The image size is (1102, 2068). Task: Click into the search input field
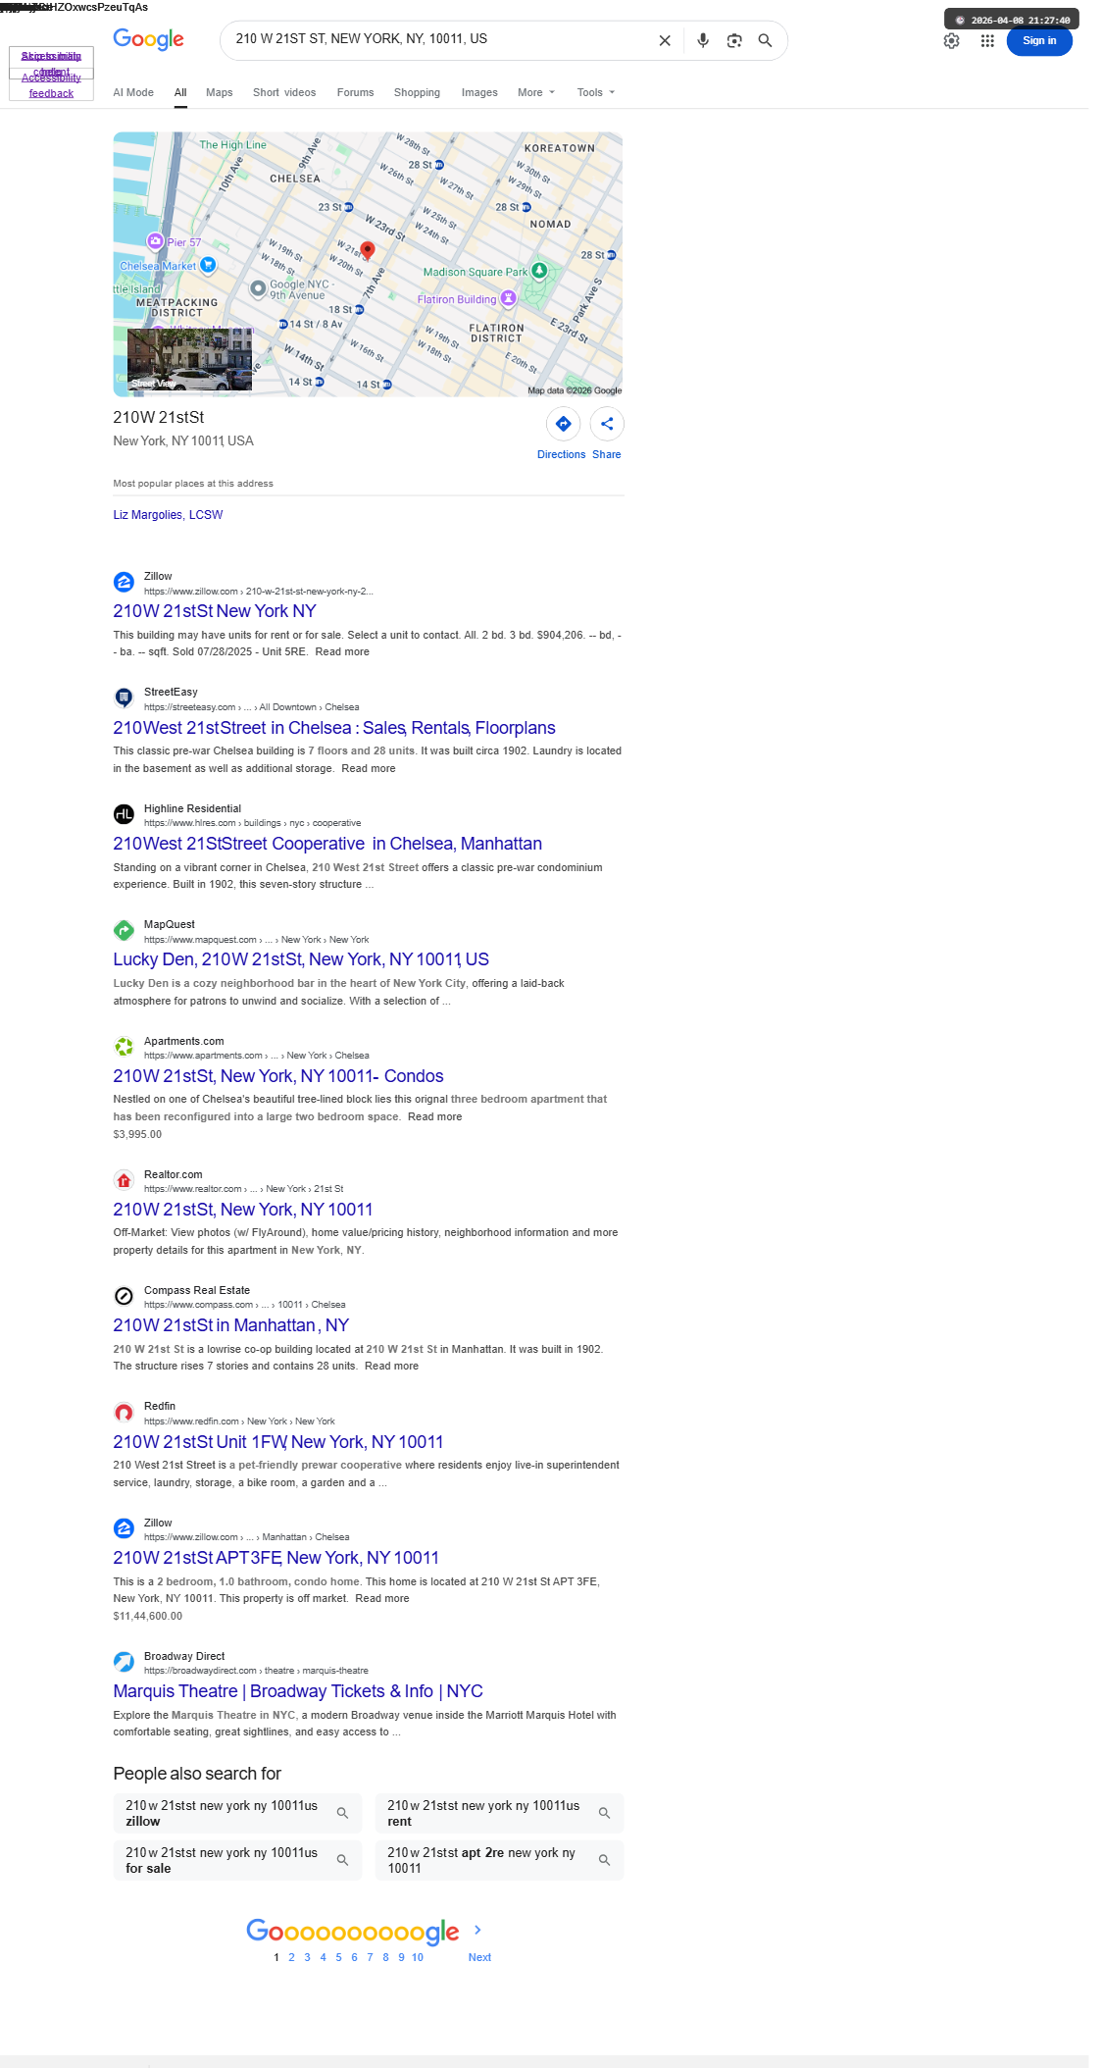point(441,39)
